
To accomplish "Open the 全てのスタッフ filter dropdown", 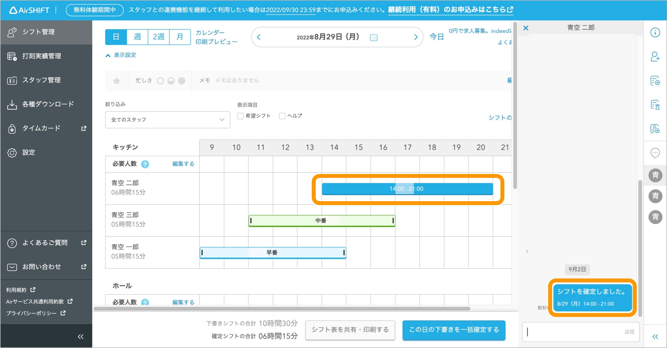I will pos(167,120).
